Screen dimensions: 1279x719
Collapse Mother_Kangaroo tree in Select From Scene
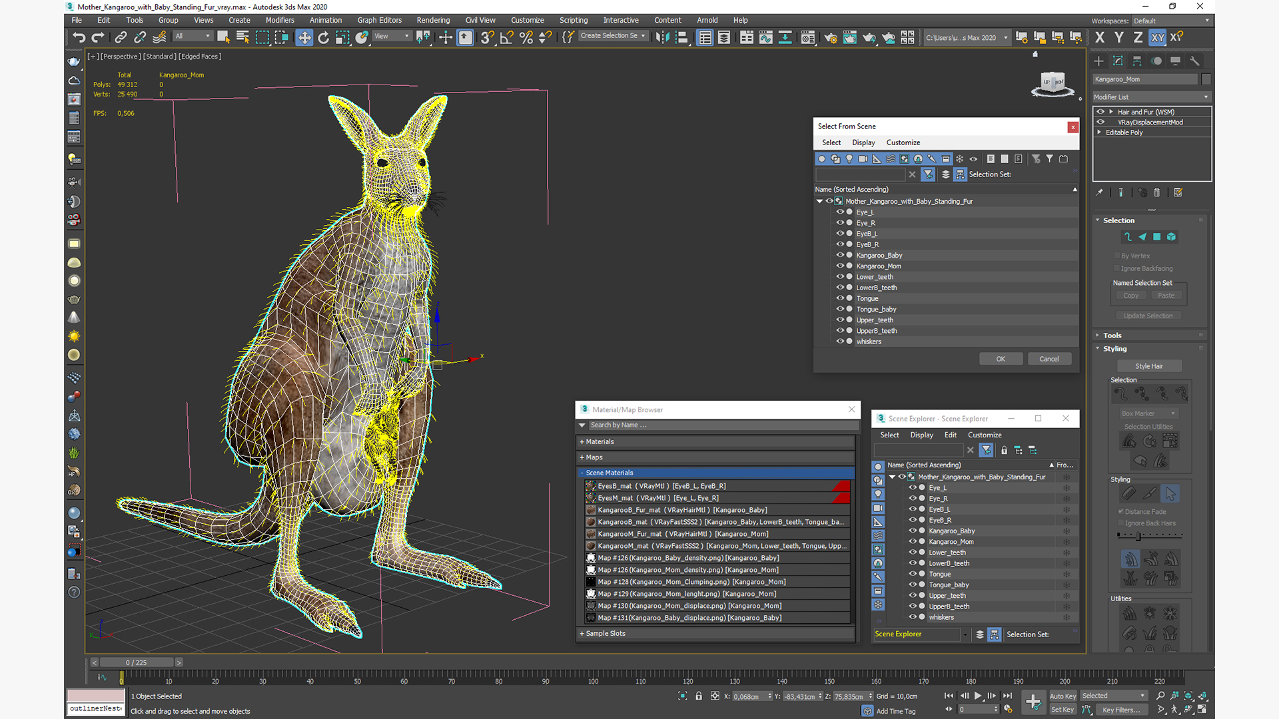click(x=819, y=201)
